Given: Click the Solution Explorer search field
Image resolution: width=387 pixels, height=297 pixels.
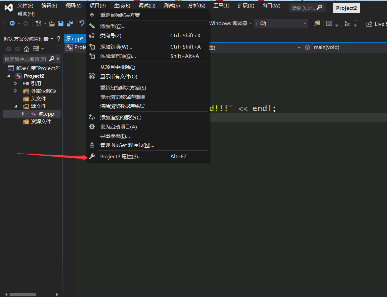Looking at the screenshot, I should (25, 59).
